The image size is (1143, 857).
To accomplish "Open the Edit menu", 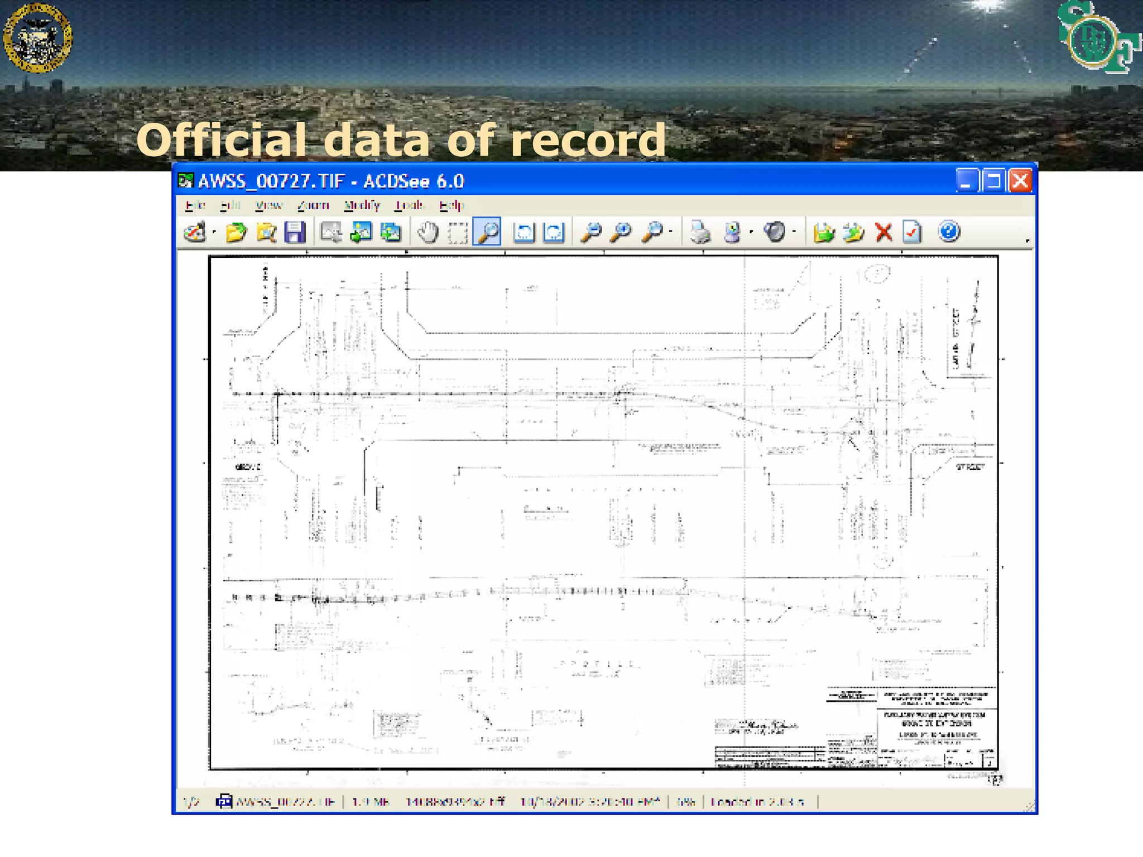I will (x=230, y=205).
